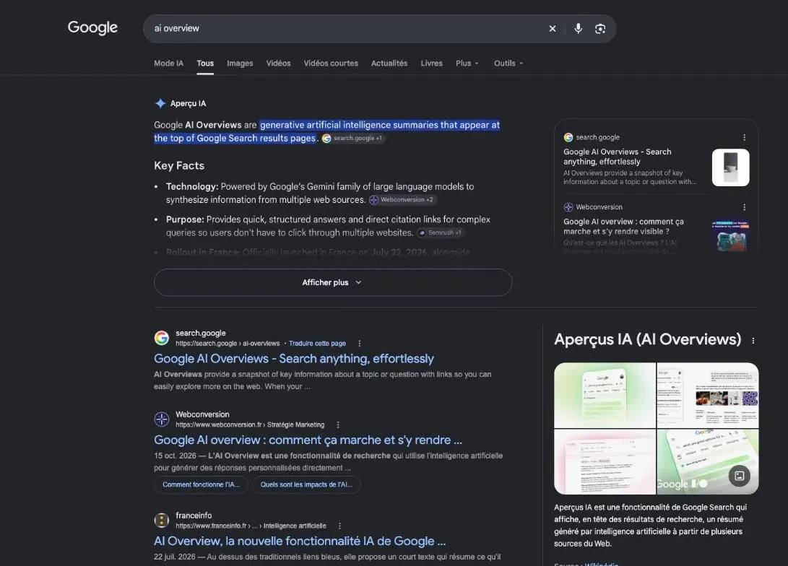Open knowledge panel Aperçus IA menu dots
Image resolution: width=788 pixels, height=566 pixels.
coord(753,341)
